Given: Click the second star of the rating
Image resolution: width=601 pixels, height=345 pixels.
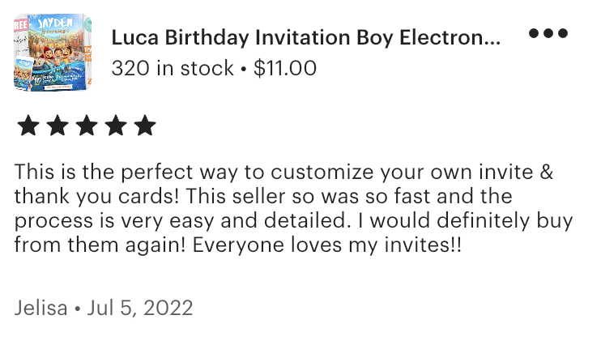Looking at the screenshot, I should pos(58,126).
